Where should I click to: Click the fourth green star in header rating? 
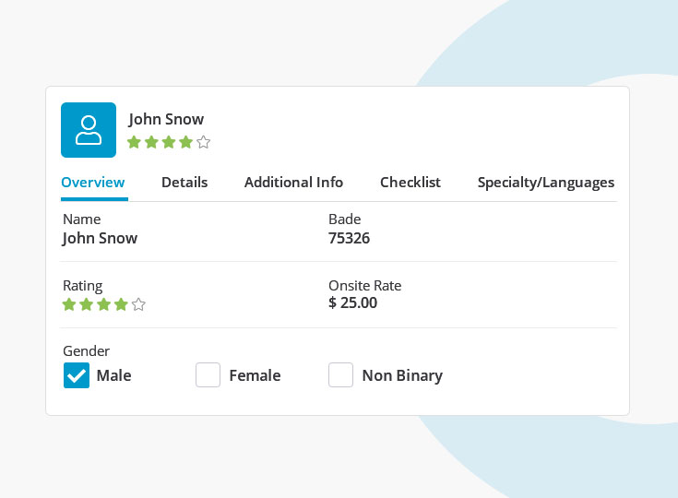(x=186, y=142)
